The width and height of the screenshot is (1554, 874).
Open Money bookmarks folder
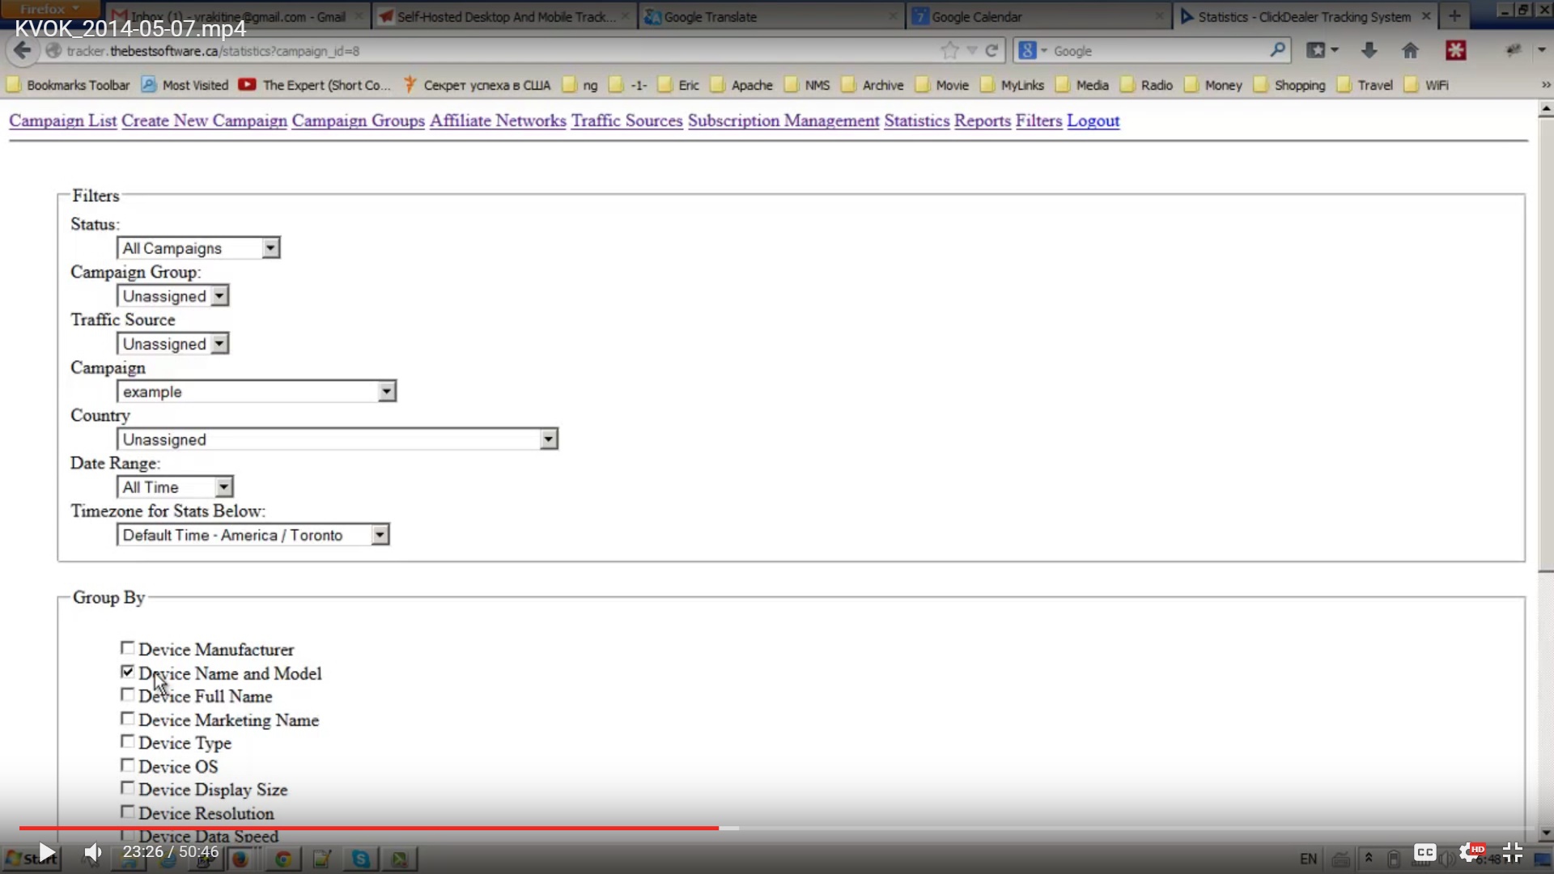(1212, 85)
